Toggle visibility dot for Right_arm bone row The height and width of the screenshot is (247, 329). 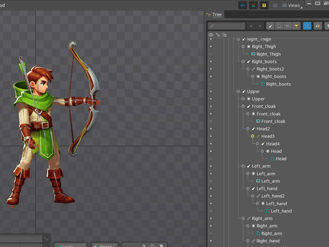point(211,218)
